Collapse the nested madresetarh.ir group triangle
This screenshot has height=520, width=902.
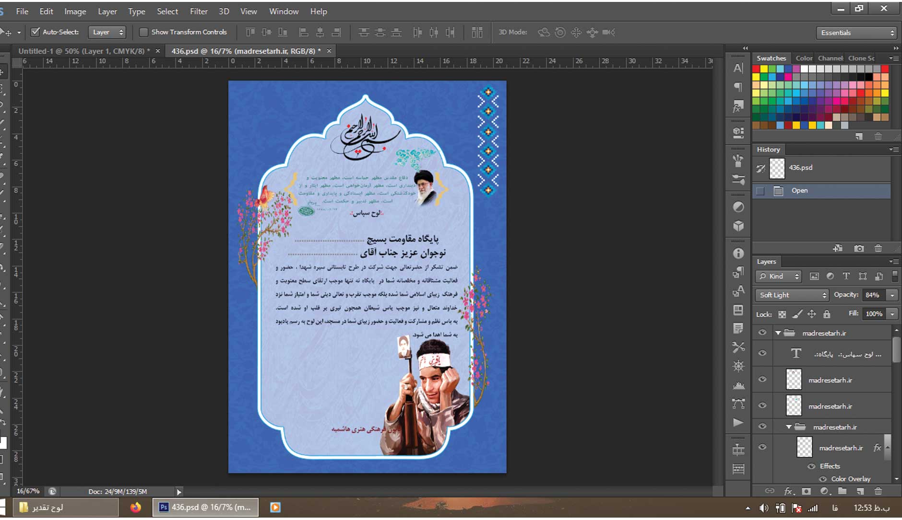(x=788, y=427)
